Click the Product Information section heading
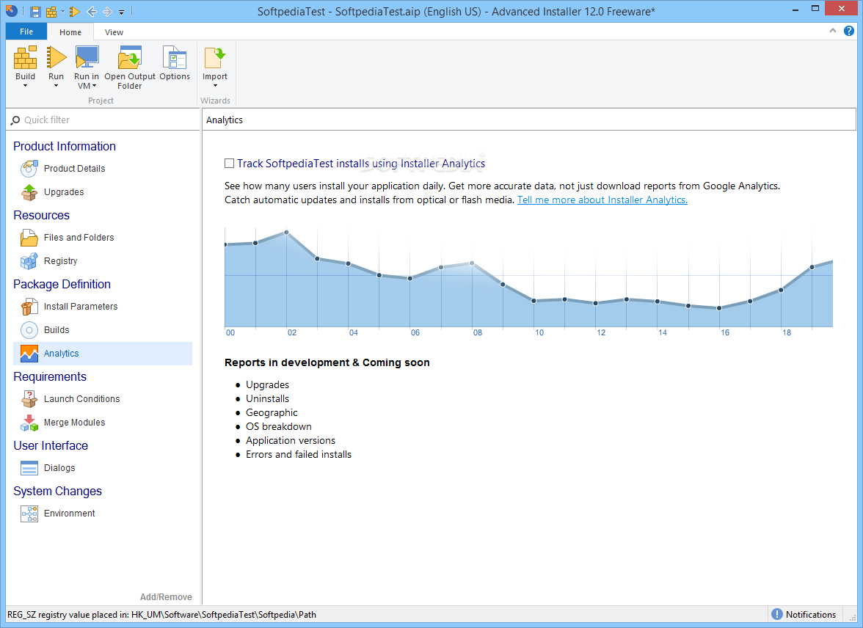 click(65, 147)
